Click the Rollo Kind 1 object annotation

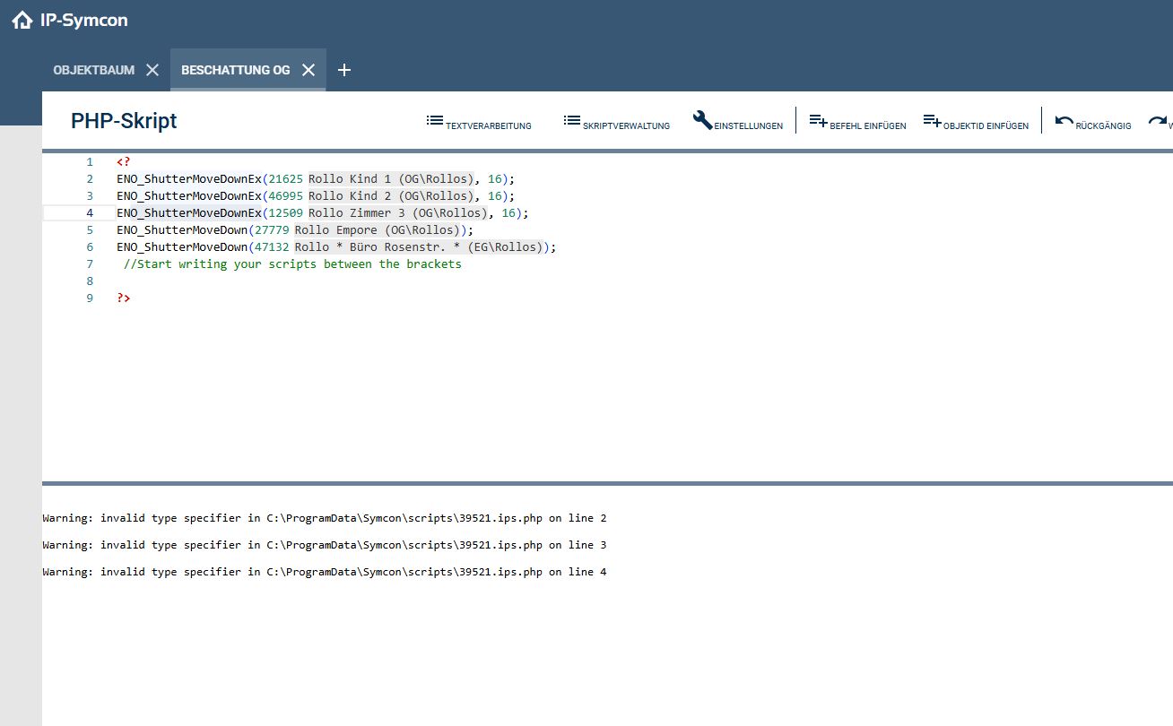391,179
